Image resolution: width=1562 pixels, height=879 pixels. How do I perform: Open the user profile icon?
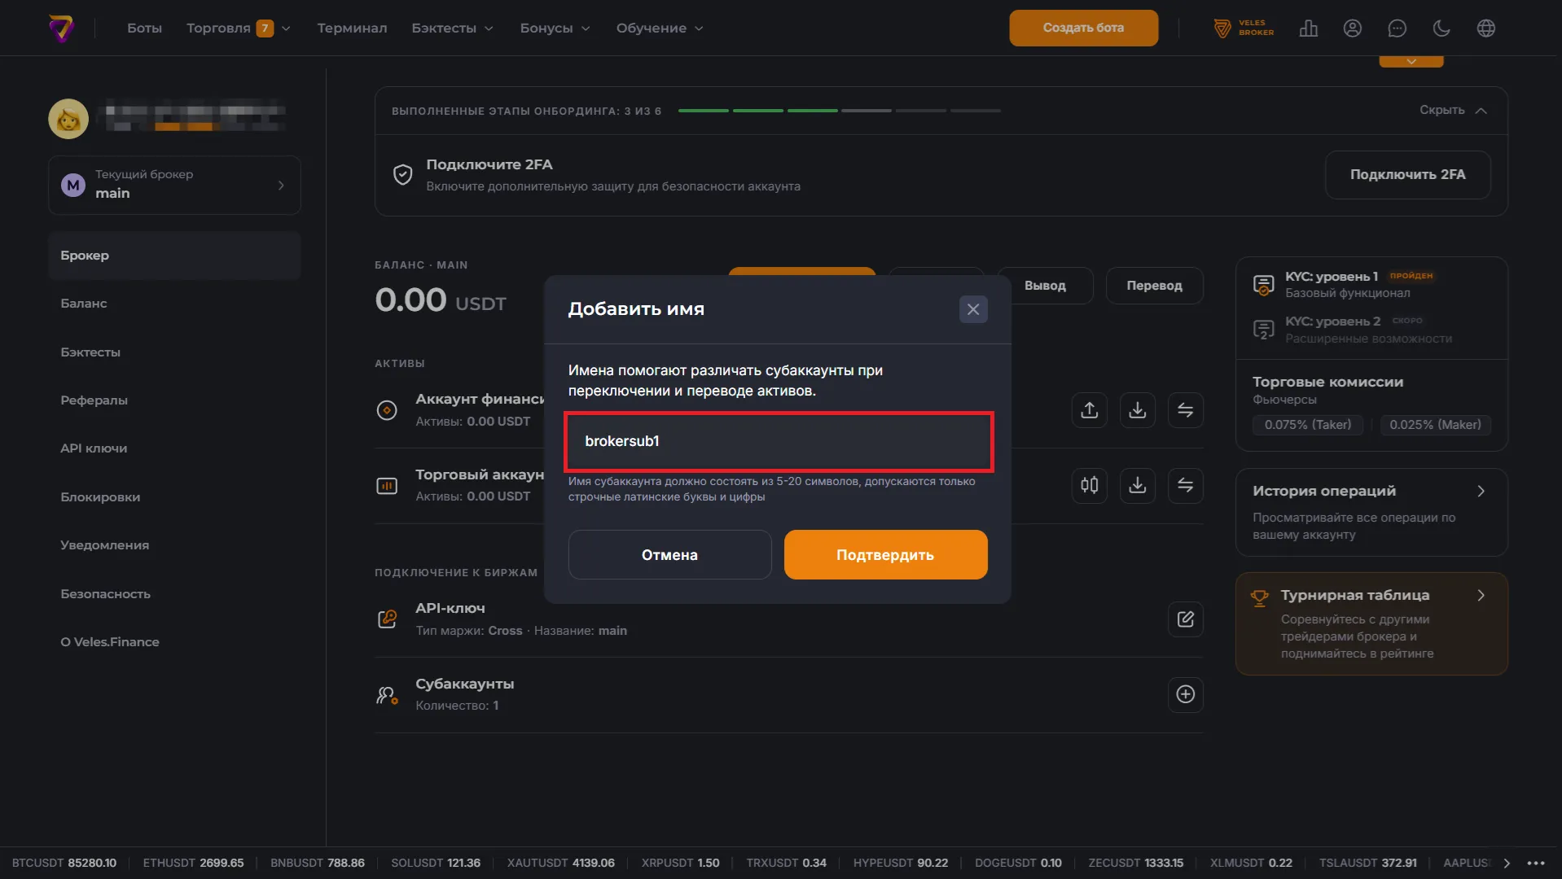tap(1353, 28)
